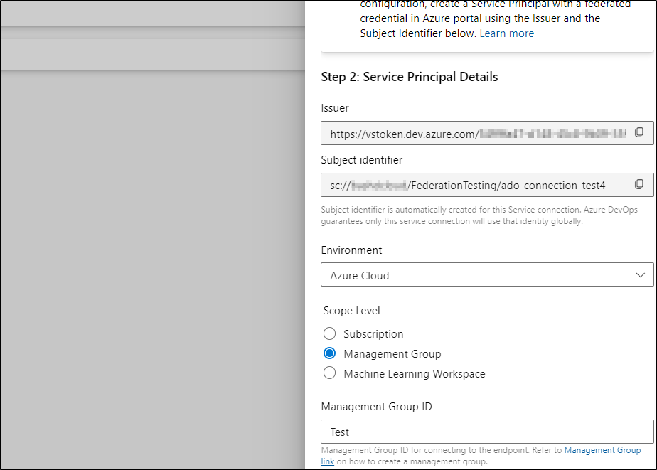Click the Step 2: Service Principal Details heading
657x470 pixels.
coord(409,77)
